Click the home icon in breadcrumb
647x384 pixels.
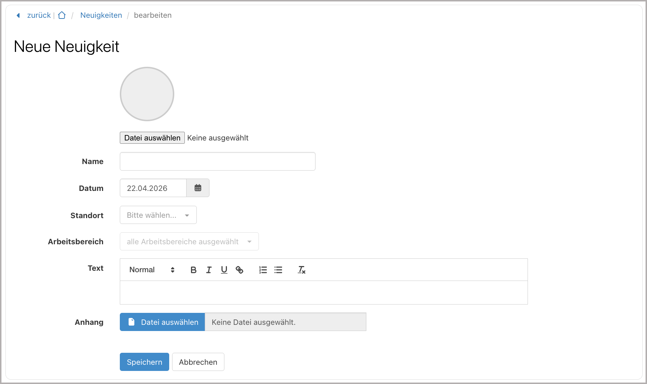point(62,15)
